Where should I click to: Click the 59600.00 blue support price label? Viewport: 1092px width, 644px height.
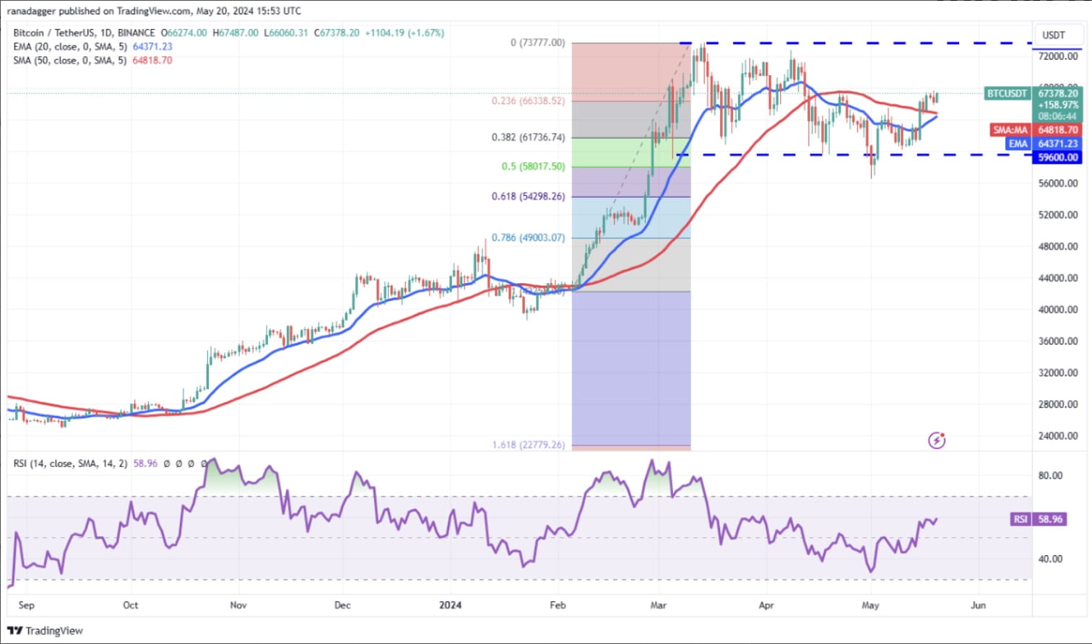[1057, 157]
